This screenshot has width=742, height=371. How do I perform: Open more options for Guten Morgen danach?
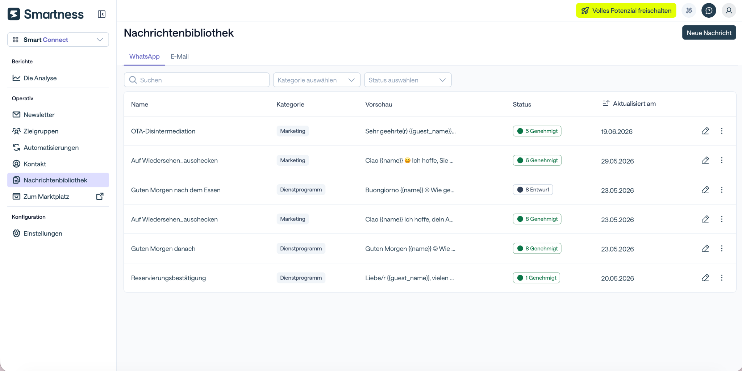click(x=721, y=248)
